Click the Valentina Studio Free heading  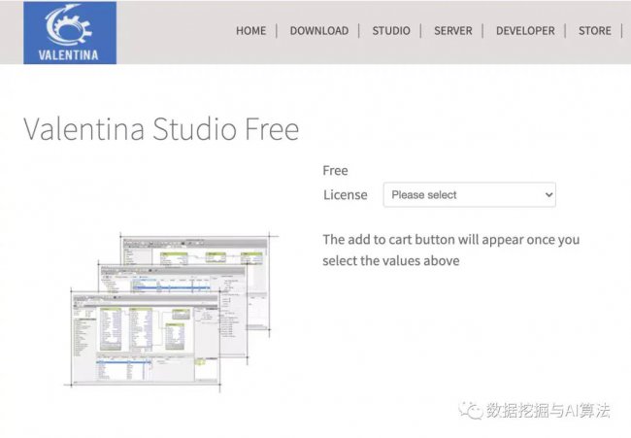[x=161, y=129]
